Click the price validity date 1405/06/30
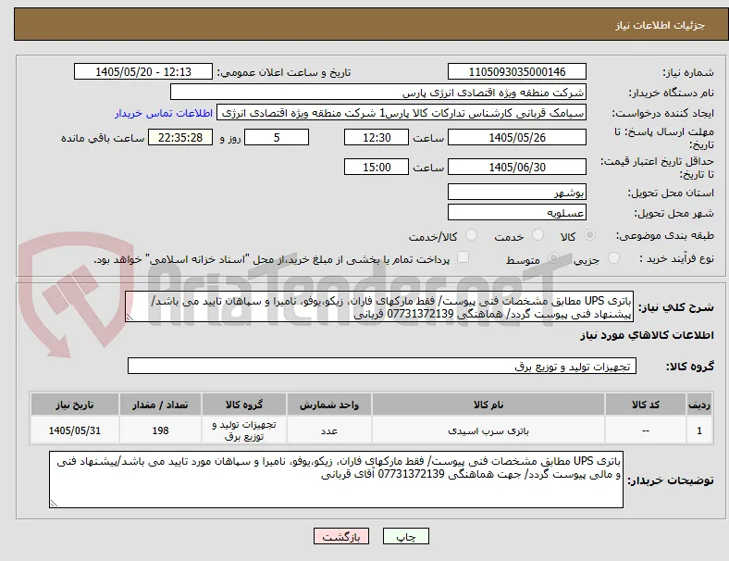The image size is (729, 561). pyautogui.click(x=517, y=167)
